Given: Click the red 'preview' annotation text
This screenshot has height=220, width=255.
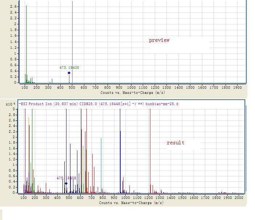Looking at the screenshot, I should point(159,40).
